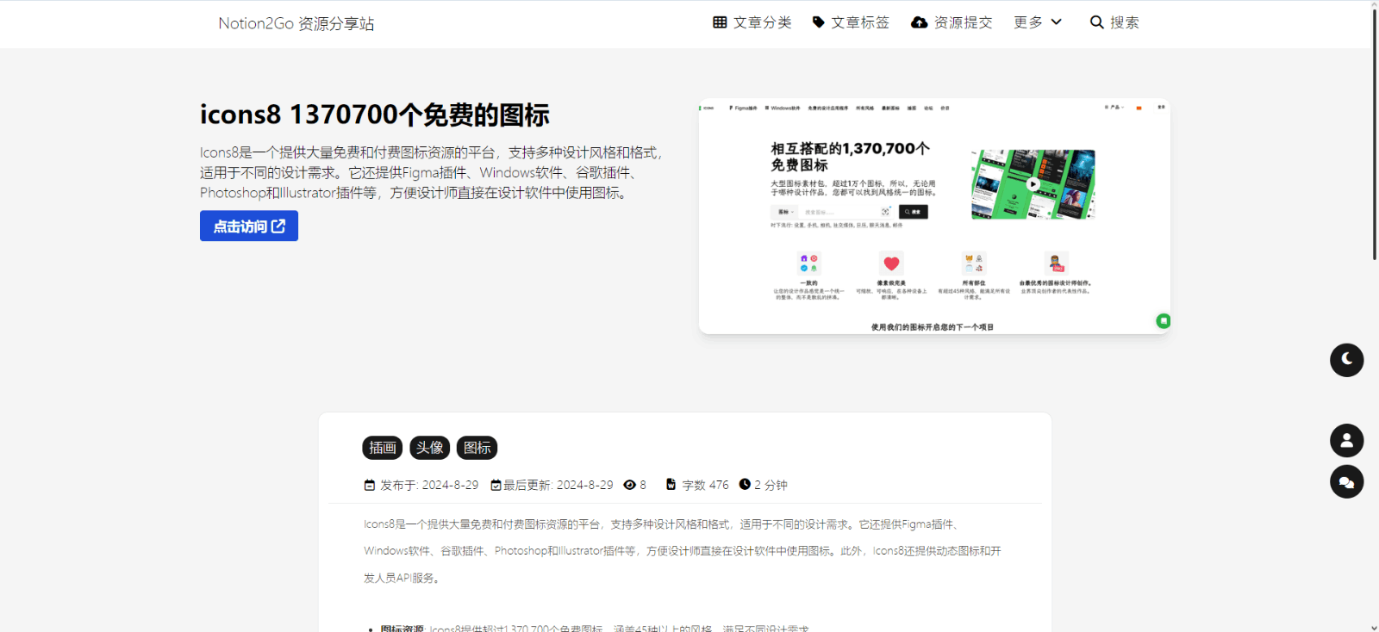Click the heading 相互搭配的1,370,700个免费图标 in preview
The image size is (1379, 632).
click(850, 156)
